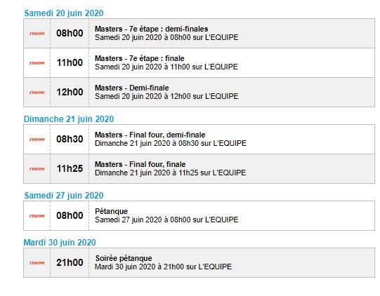Click L'Equipe logo in Soirée pétanque row
This screenshot has height=296, width=380.
(37, 263)
